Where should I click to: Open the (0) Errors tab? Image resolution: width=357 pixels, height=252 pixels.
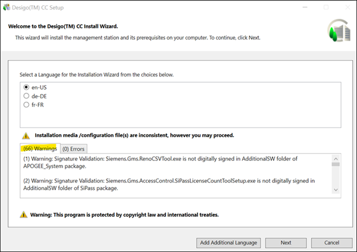coord(74,148)
